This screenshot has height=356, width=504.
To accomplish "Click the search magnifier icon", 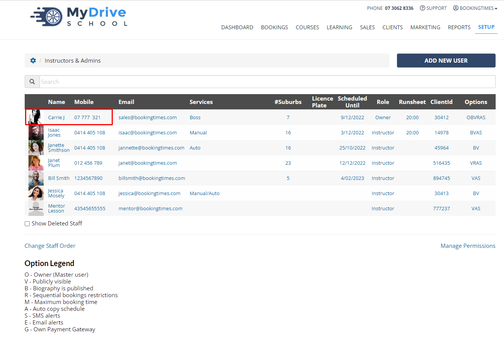I will [32, 82].
